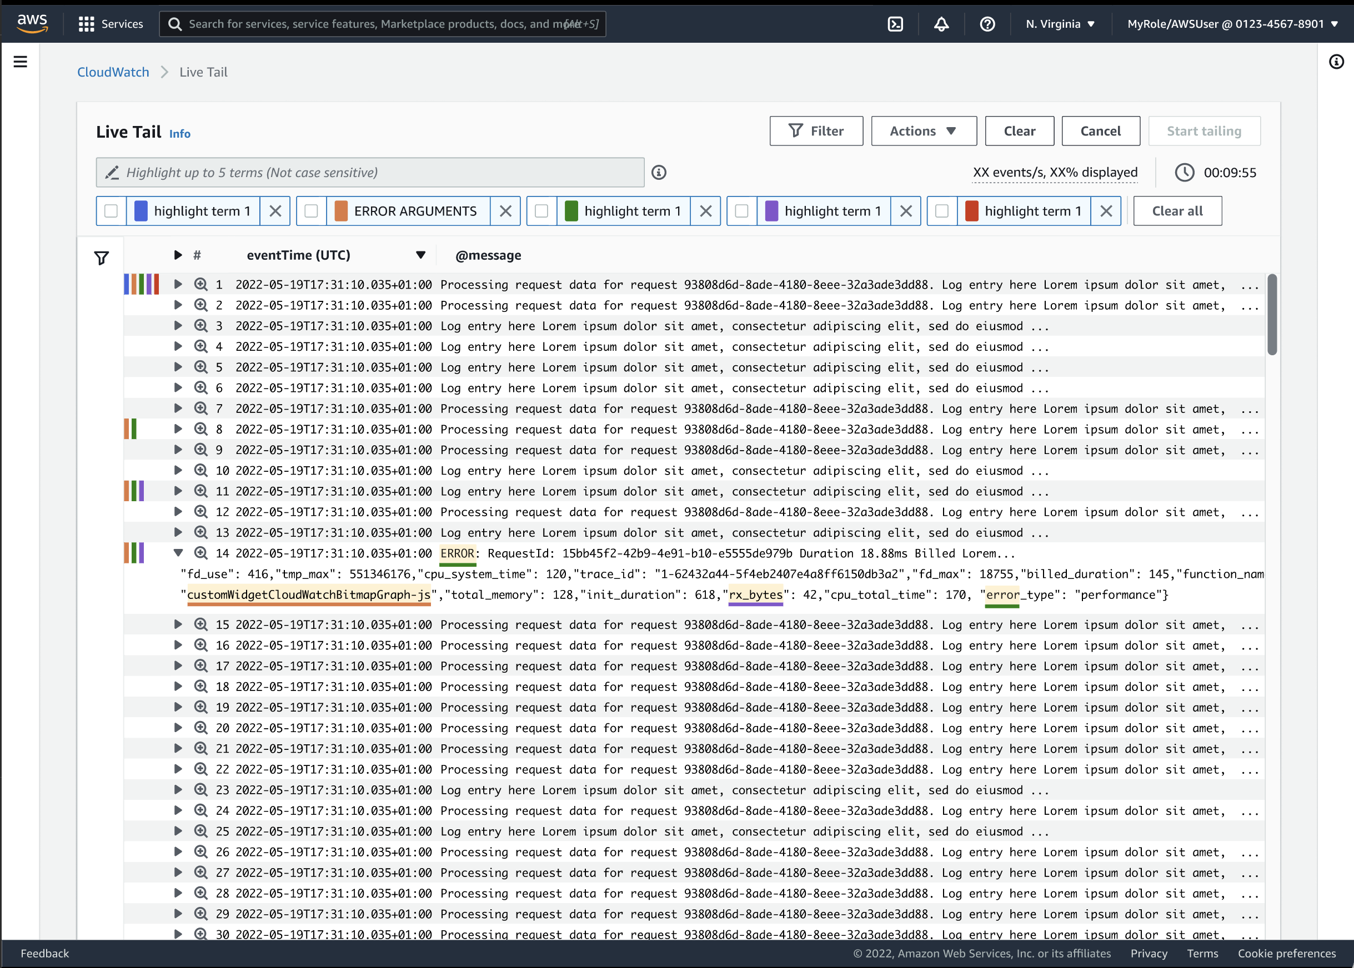Screen dimensions: 1354x968
Task: Open the MyRole/AWSUser account menu
Action: (x=1232, y=24)
